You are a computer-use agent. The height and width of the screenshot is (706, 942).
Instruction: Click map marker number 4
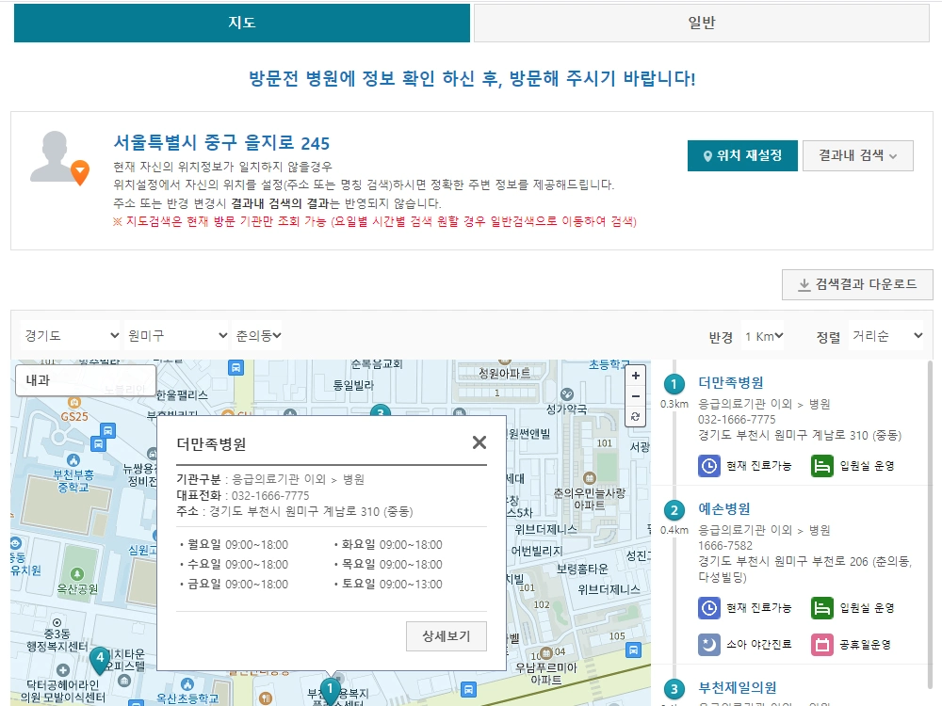click(101, 659)
